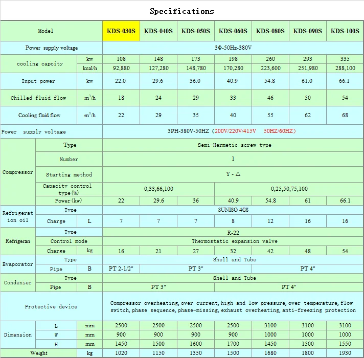Click the PT 2-1/2" evaporator pipe cell

121,268
